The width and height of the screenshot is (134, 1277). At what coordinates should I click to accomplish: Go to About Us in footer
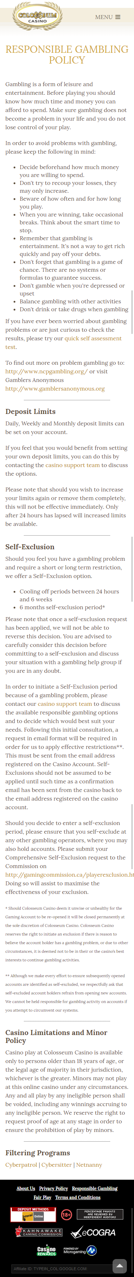pos(26,1188)
